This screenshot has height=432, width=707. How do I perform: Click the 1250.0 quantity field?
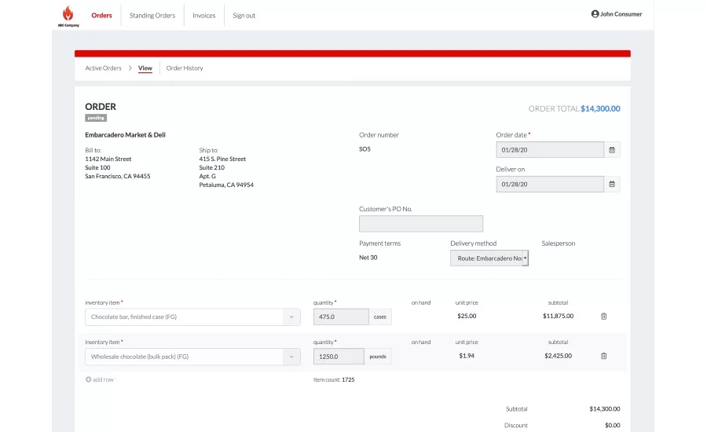click(x=339, y=357)
